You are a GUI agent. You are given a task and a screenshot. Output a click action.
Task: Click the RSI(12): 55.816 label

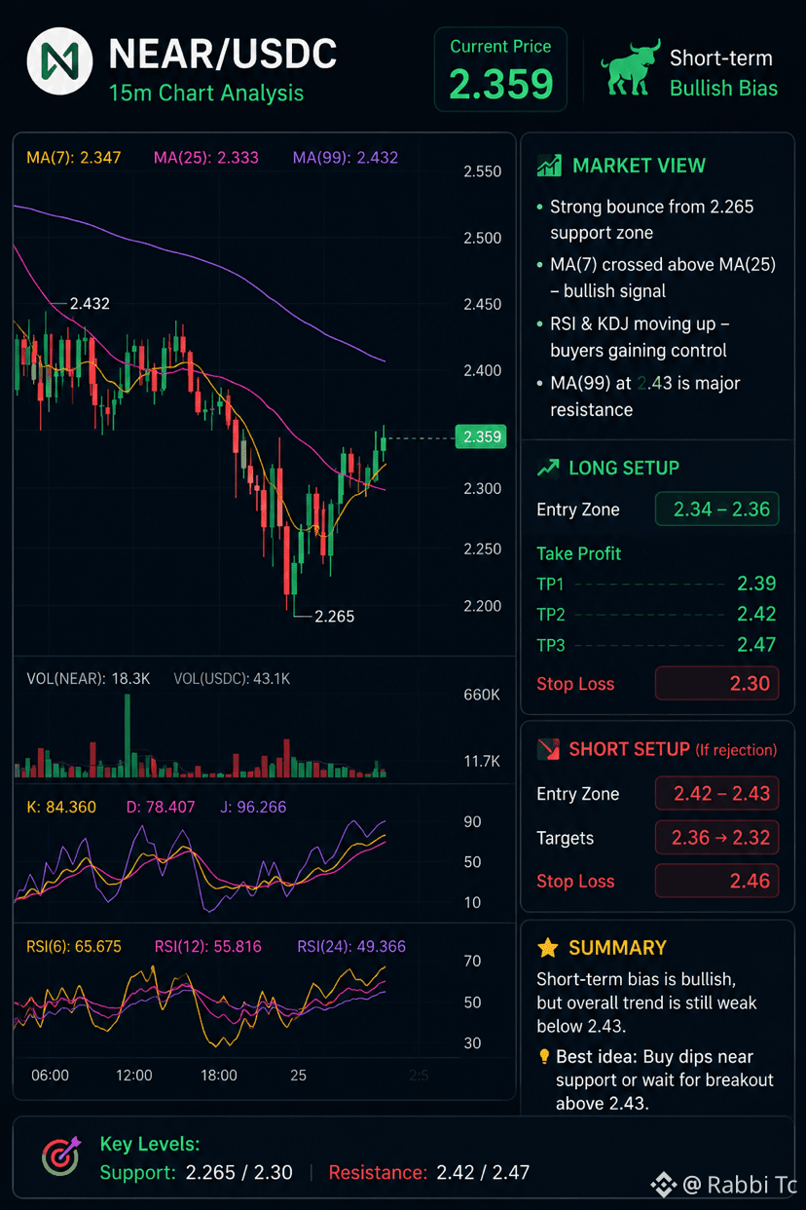(208, 946)
